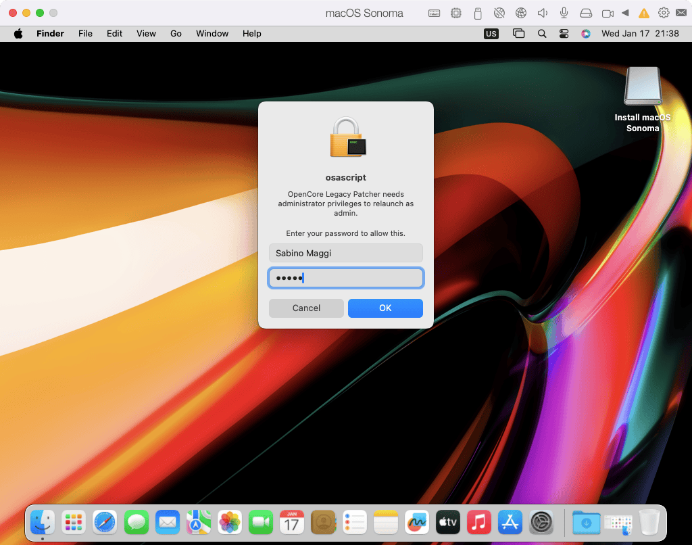
Task: Open the VM keyboard icon in the title bar
Action: click(435, 13)
